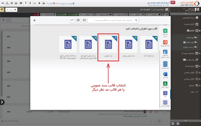Open the جهت اطلاع folder

[190, 42]
